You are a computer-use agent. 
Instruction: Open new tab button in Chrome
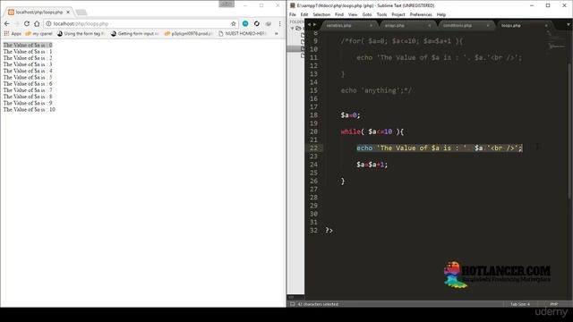click(81, 13)
